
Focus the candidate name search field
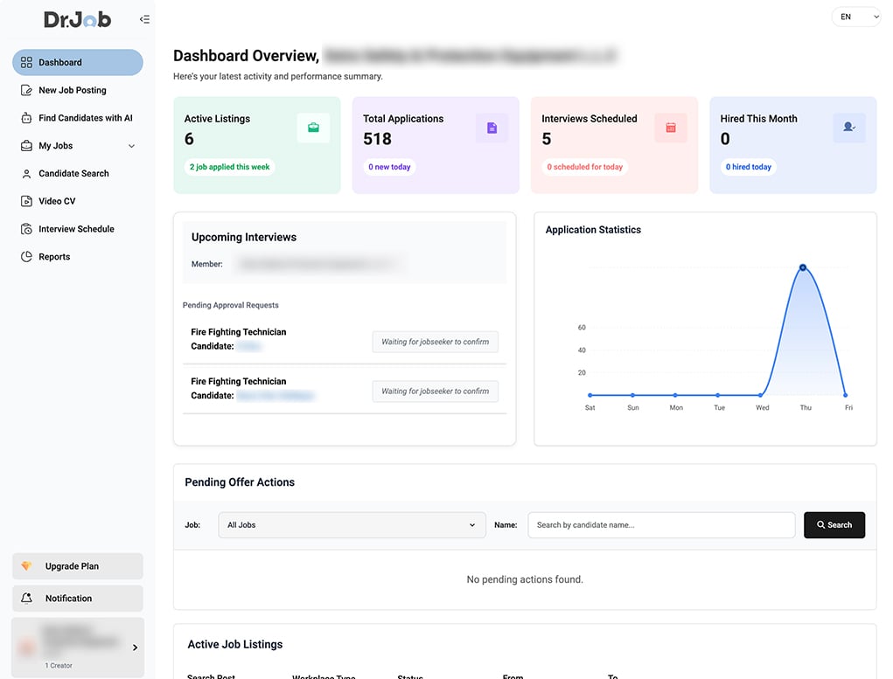coord(661,525)
